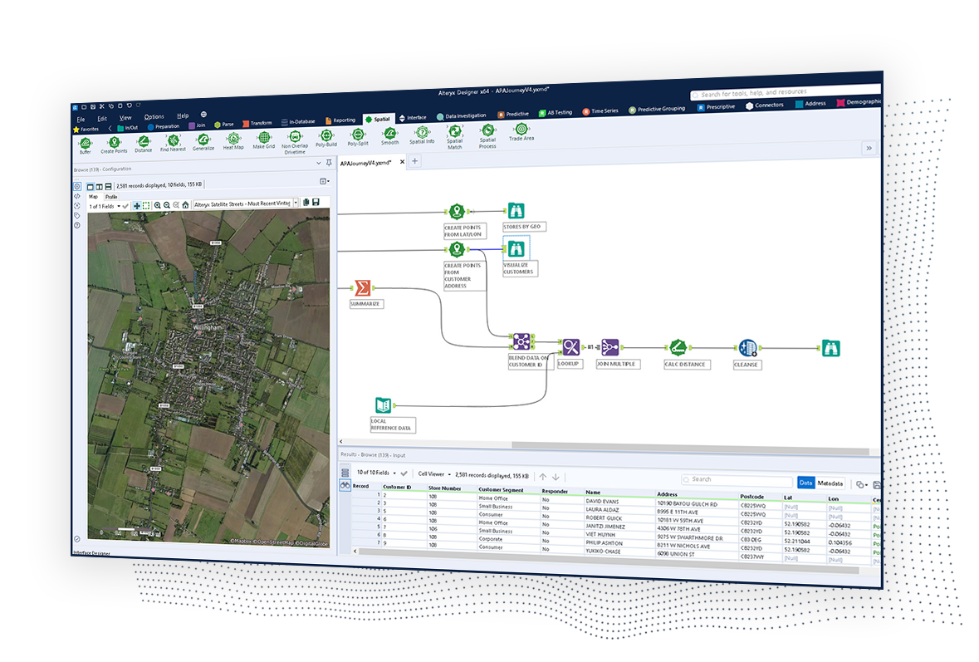Switch to the Preparation tool category
Image resolution: width=979 pixels, height=662 pixels.
[164, 126]
